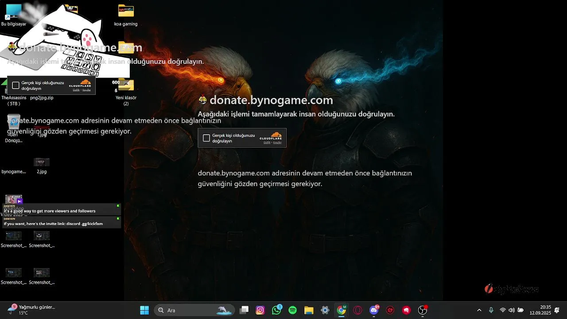Tick the Cloudflare human verification checkbox on eagle wallpaper
This screenshot has height=319, width=567.
tap(206, 138)
